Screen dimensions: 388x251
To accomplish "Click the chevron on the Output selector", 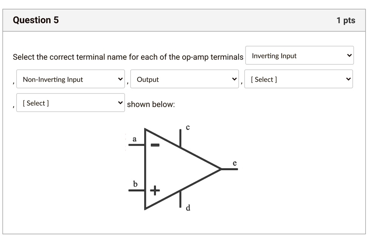I will (x=234, y=79).
